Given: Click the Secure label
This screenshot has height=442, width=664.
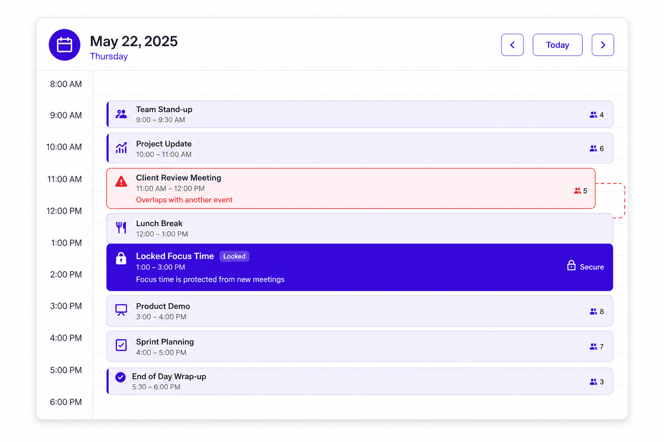Looking at the screenshot, I should coord(592,267).
